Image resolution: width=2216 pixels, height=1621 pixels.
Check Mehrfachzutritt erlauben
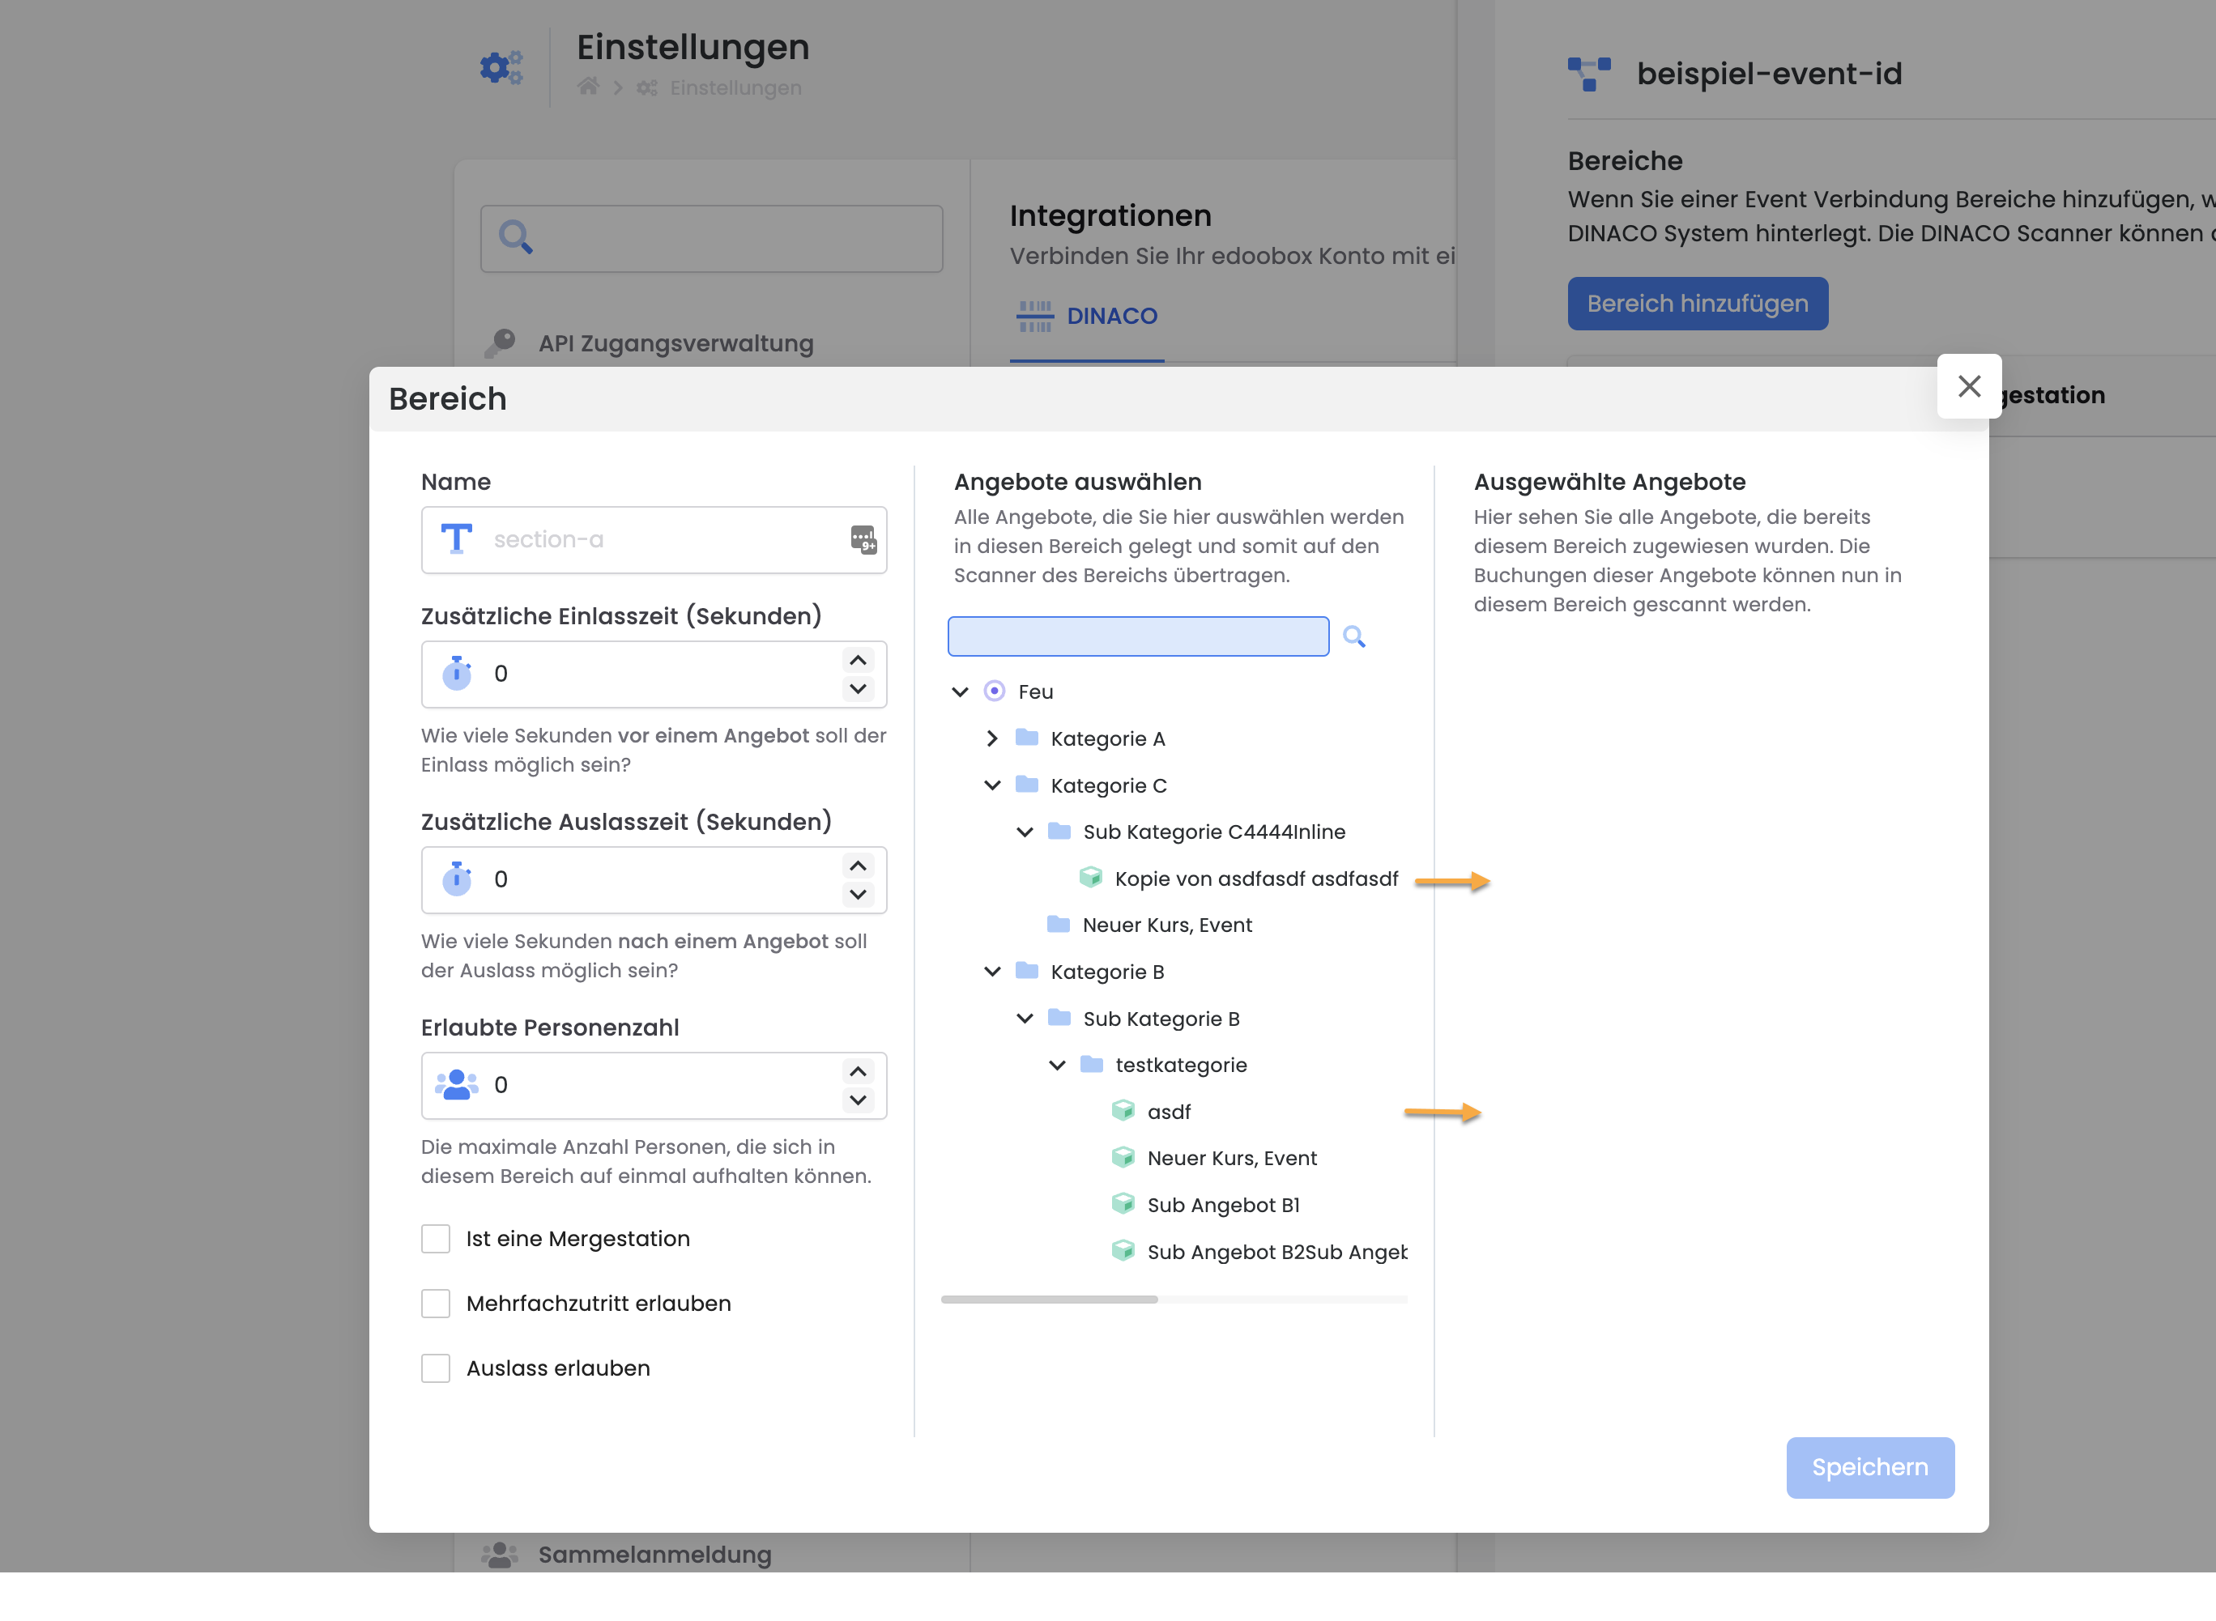point(436,1303)
